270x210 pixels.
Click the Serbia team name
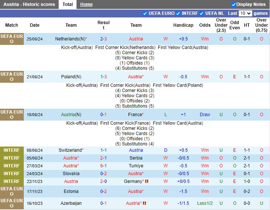[136, 158]
